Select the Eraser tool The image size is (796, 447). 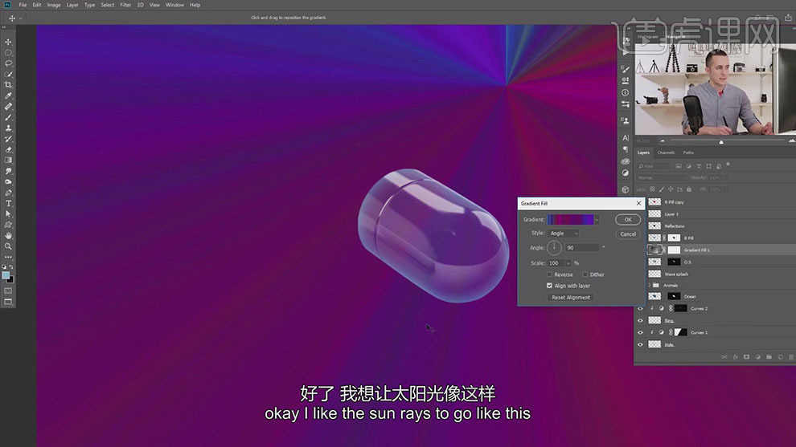tap(8, 149)
